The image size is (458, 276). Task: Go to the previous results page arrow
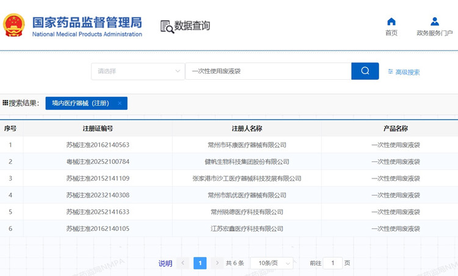point(183,263)
